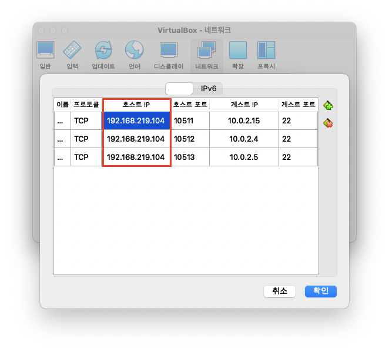
Task: Sort by the 이름 column header
Action: [x=62, y=105]
